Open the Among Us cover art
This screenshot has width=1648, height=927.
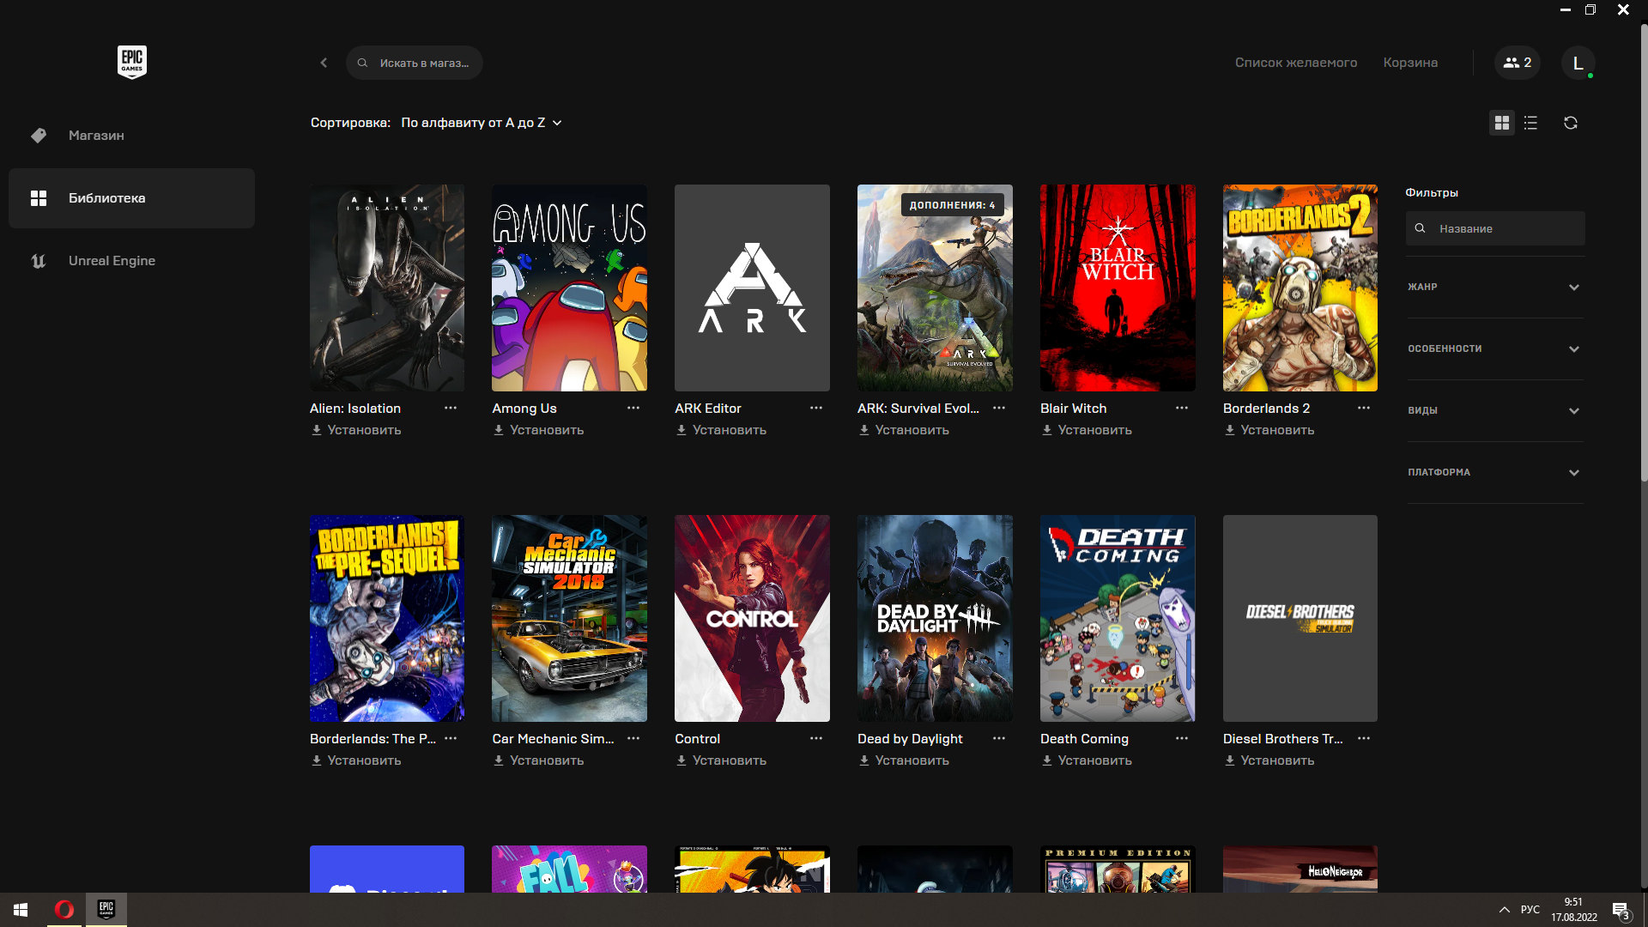click(569, 288)
